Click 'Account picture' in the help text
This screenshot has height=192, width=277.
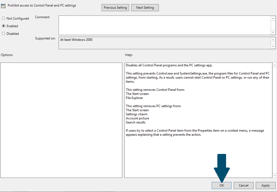(138, 118)
